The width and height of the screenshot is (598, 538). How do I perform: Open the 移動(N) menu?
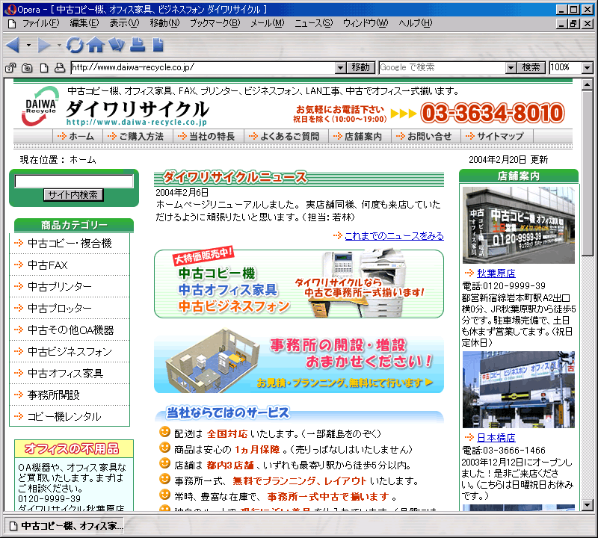pyautogui.click(x=164, y=24)
